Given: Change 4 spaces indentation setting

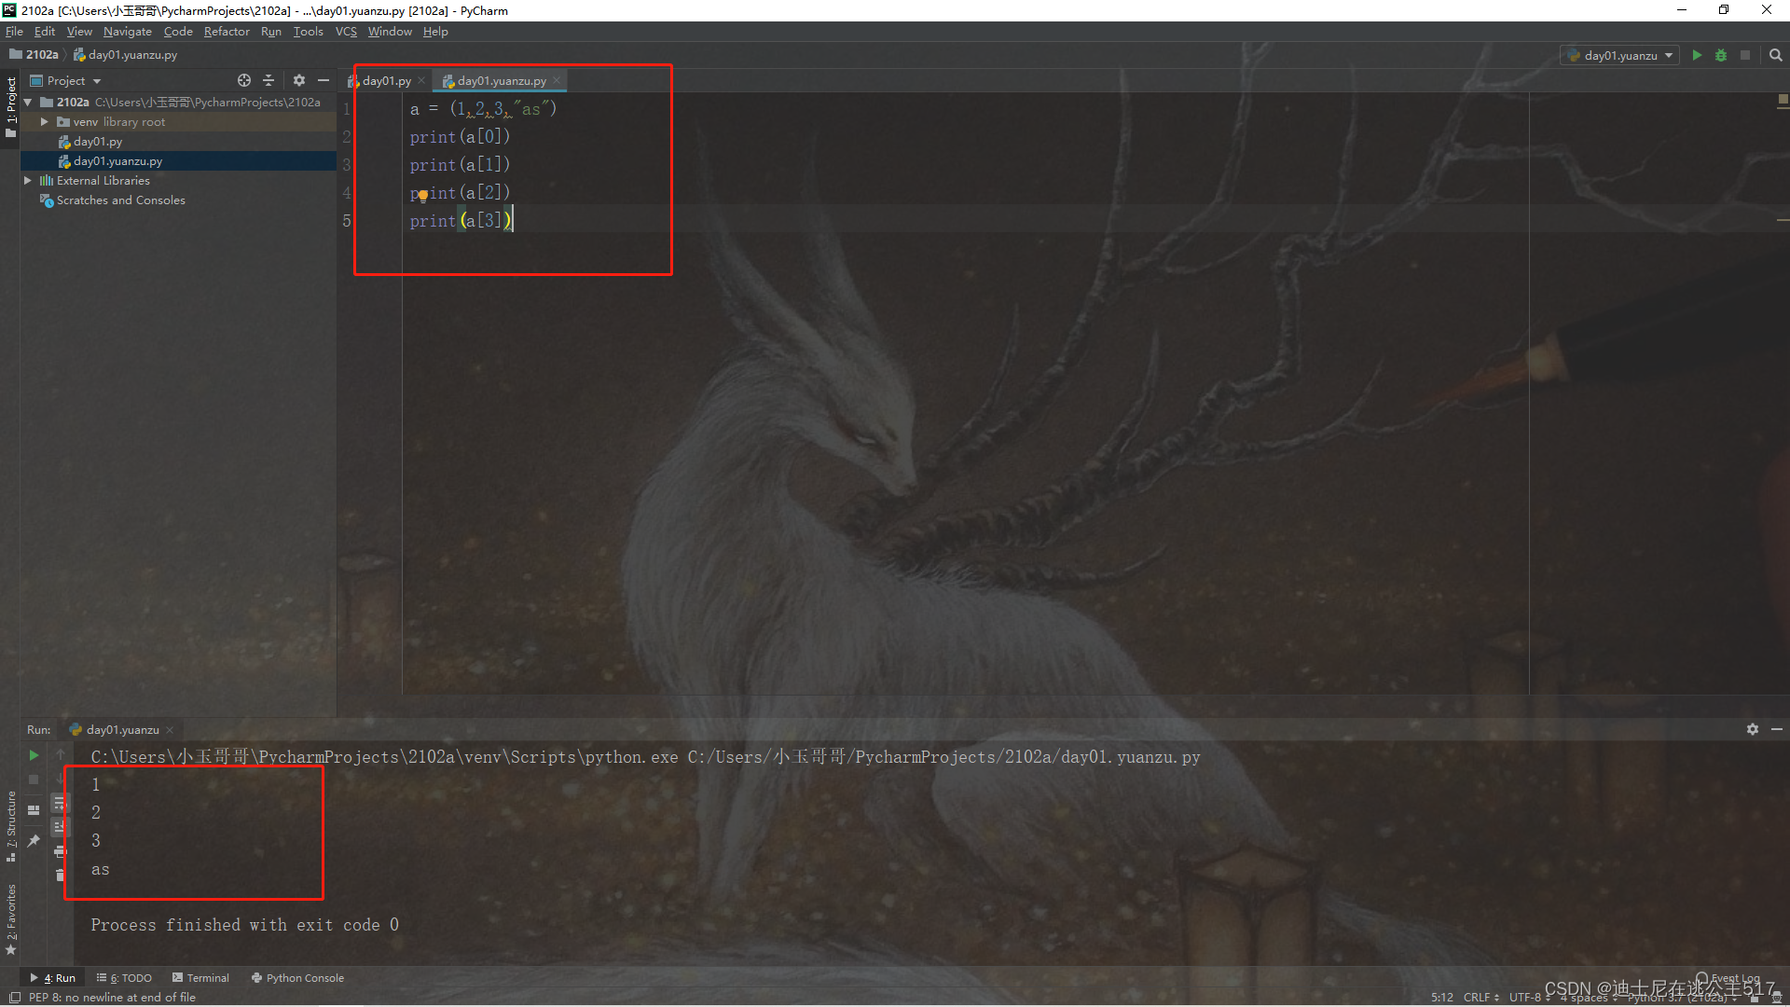Looking at the screenshot, I should click(x=1590, y=998).
